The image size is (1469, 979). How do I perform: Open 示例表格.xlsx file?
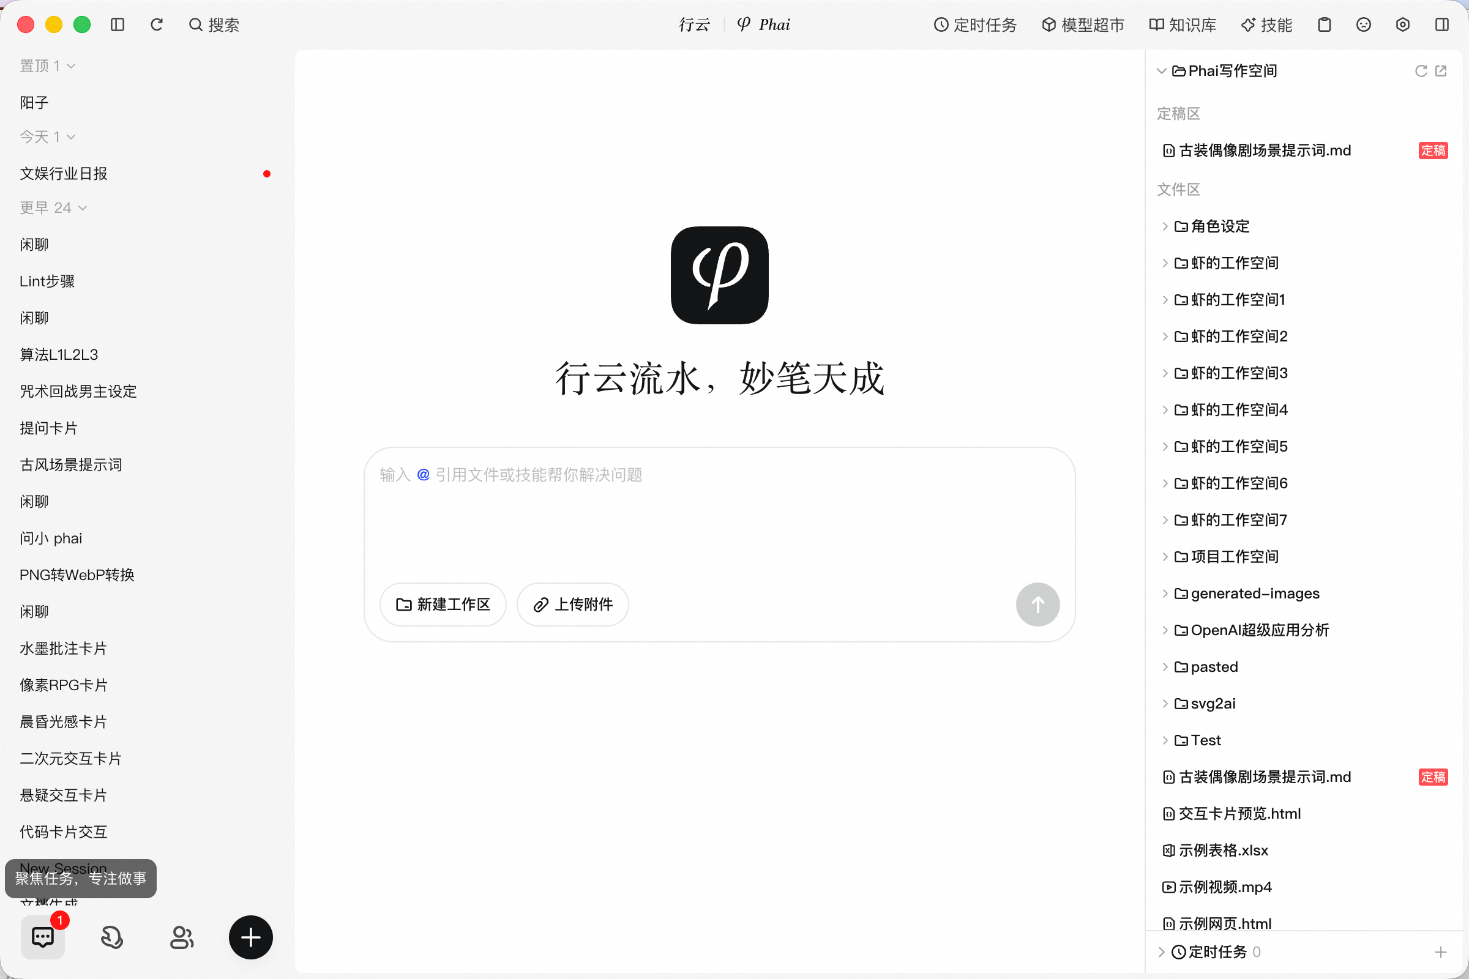(x=1304, y=851)
